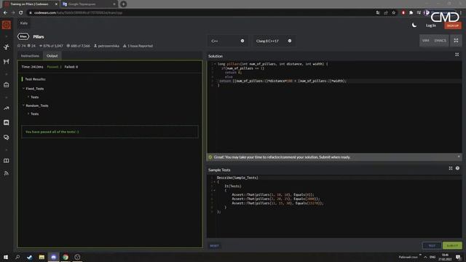The height and width of the screenshot is (262, 466).
Task: Open the Career briefcase sidebar icon
Action: click(x=7, y=85)
